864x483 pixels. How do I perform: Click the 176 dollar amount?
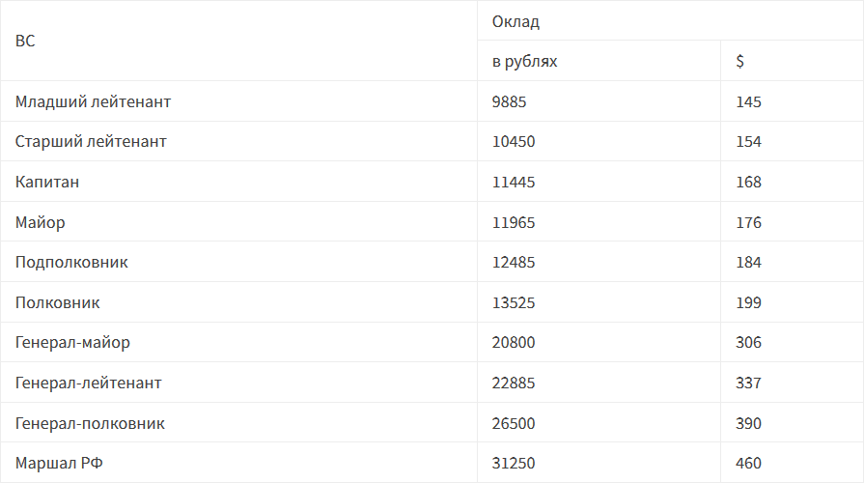[x=748, y=223]
